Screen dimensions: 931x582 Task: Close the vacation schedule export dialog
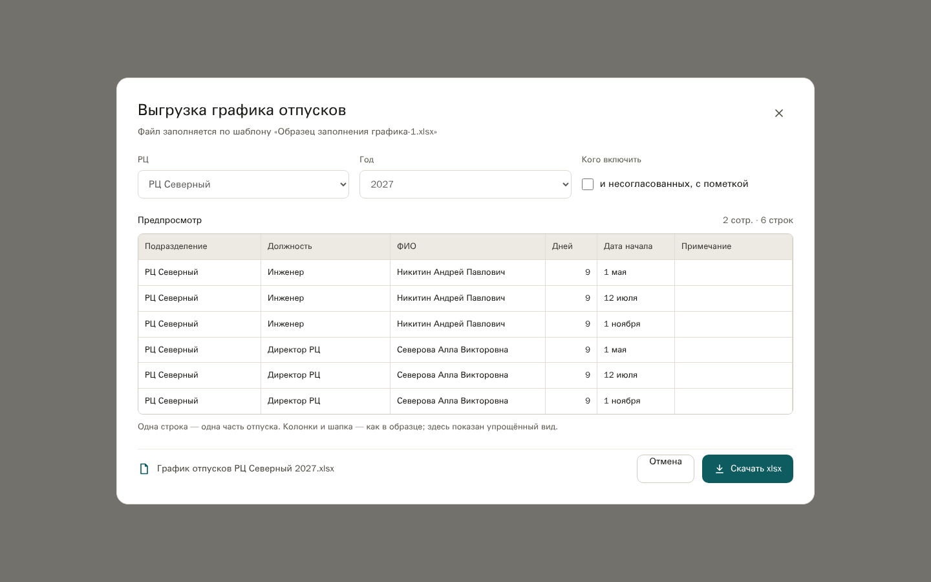click(778, 113)
